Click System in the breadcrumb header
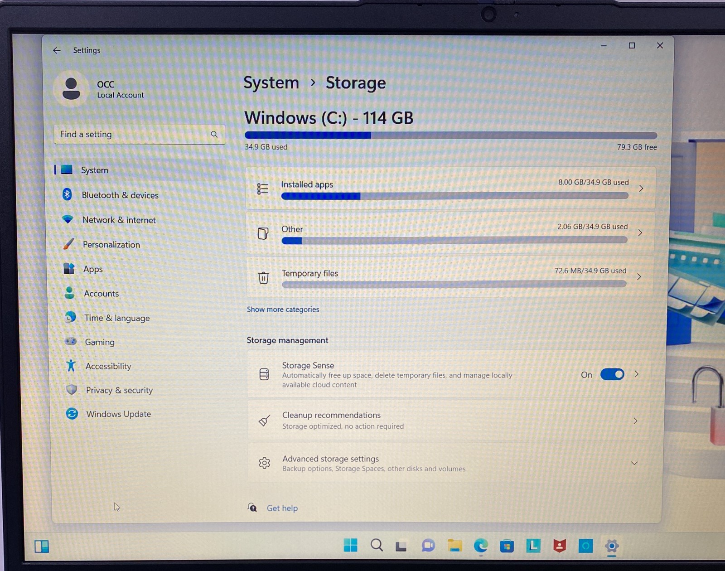The height and width of the screenshot is (571, 725). click(x=271, y=82)
